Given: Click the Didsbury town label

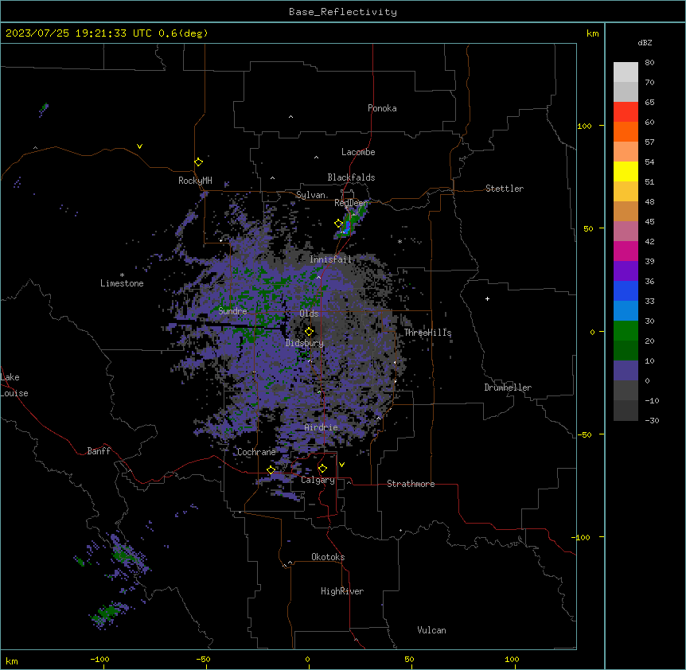Looking at the screenshot, I should (305, 343).
